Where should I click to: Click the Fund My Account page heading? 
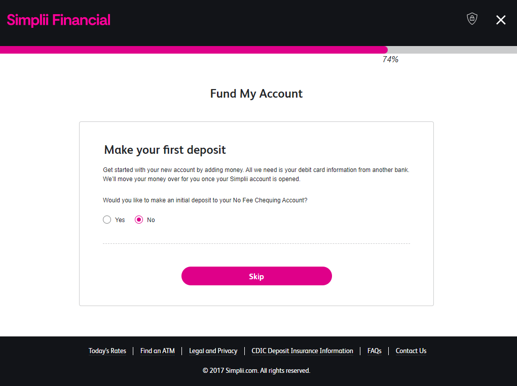(256, 94)
